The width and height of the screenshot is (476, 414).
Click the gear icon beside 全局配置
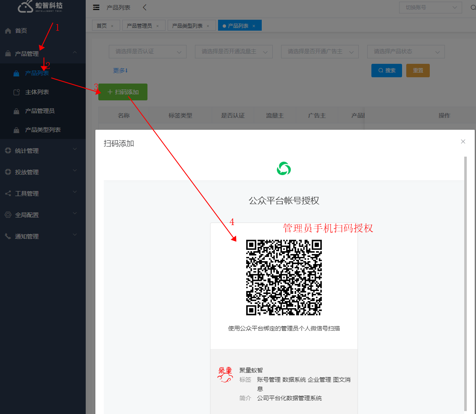pyautogui.click(x=8, y=215)
